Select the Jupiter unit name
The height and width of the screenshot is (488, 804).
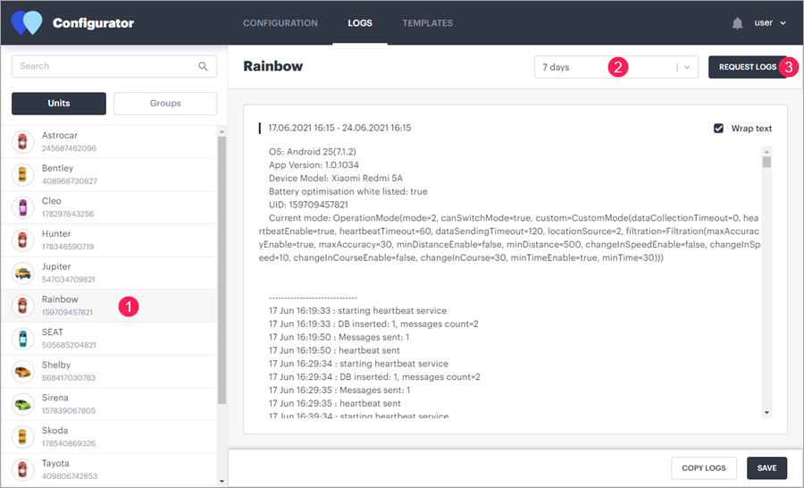click(56, 267)
